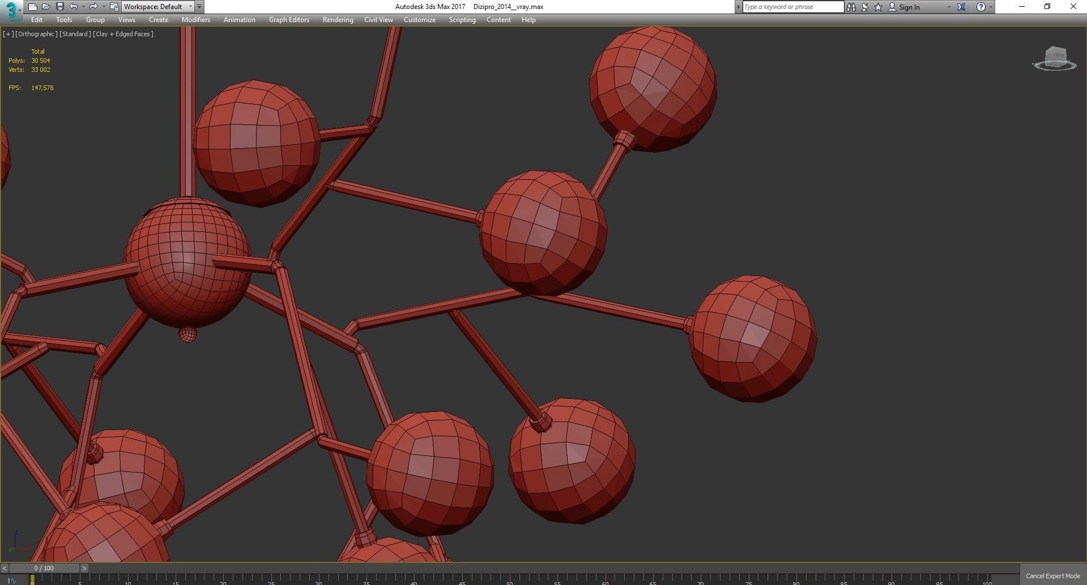Open the [+] viewport general menu

point(8,34)
